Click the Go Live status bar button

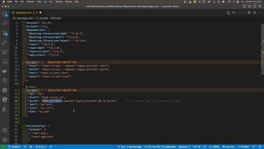(x=228, y=147)
